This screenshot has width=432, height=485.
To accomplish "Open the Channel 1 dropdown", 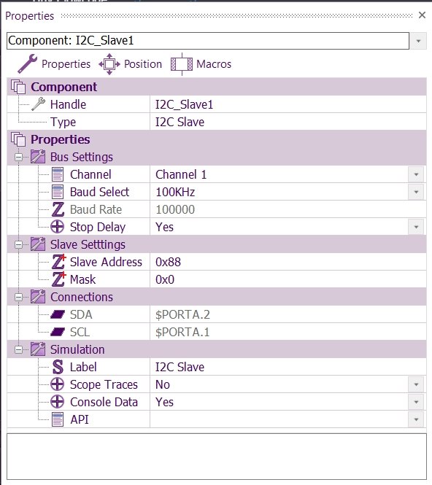I will (416, 174).
